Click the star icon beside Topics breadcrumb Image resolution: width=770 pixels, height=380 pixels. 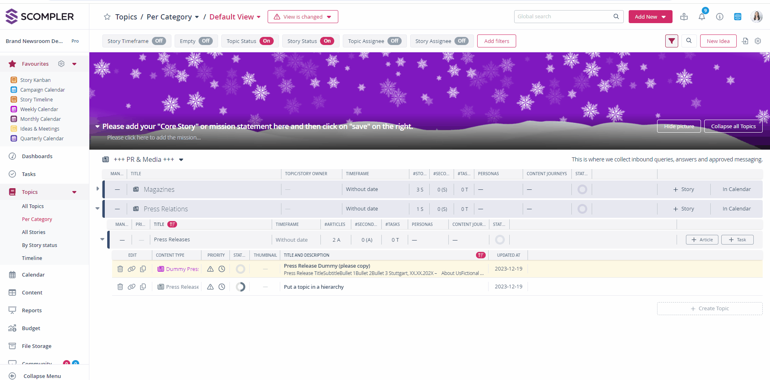click(107, 17)
